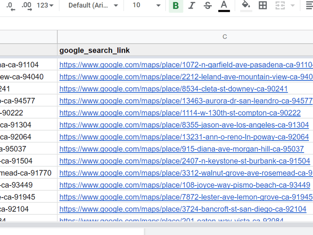Screen dimensions: 313x235
Task: Select the cell ending in ca-92064
Action: click(x=28, y=136)
